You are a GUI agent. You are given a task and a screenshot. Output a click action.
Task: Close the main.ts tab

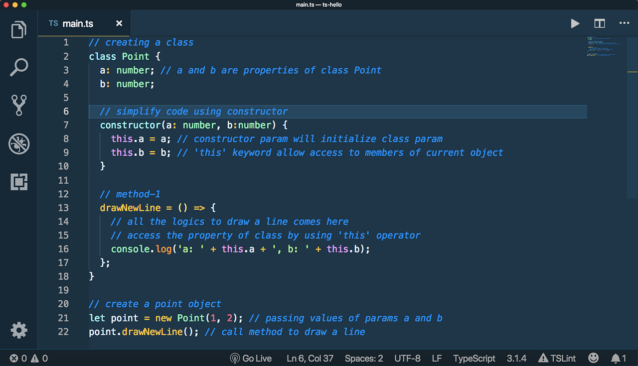point(119,23)
